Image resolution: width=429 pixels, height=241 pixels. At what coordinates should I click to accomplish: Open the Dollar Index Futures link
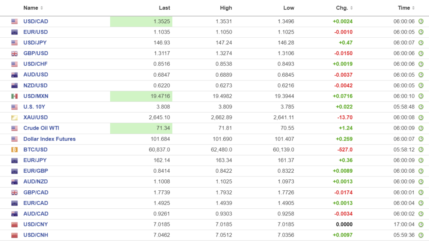tap(49, 139)
